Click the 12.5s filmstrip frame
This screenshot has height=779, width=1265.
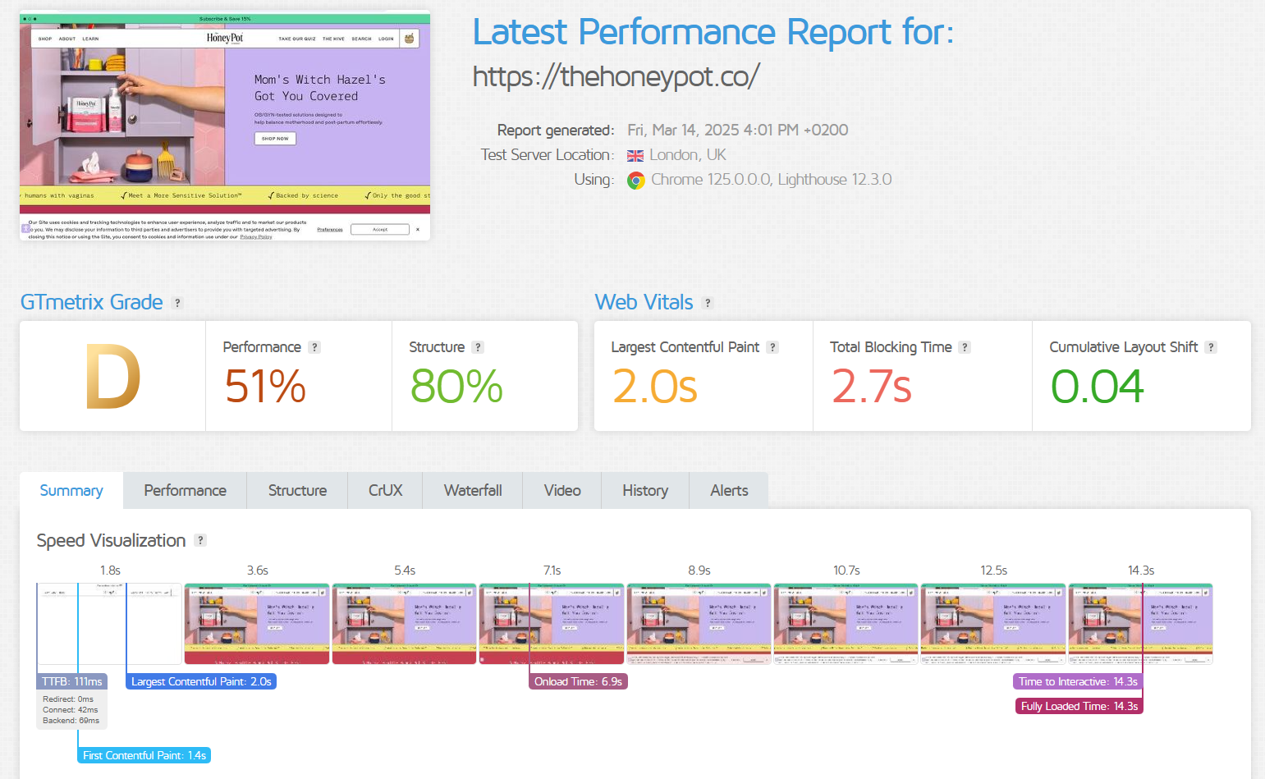993,624
